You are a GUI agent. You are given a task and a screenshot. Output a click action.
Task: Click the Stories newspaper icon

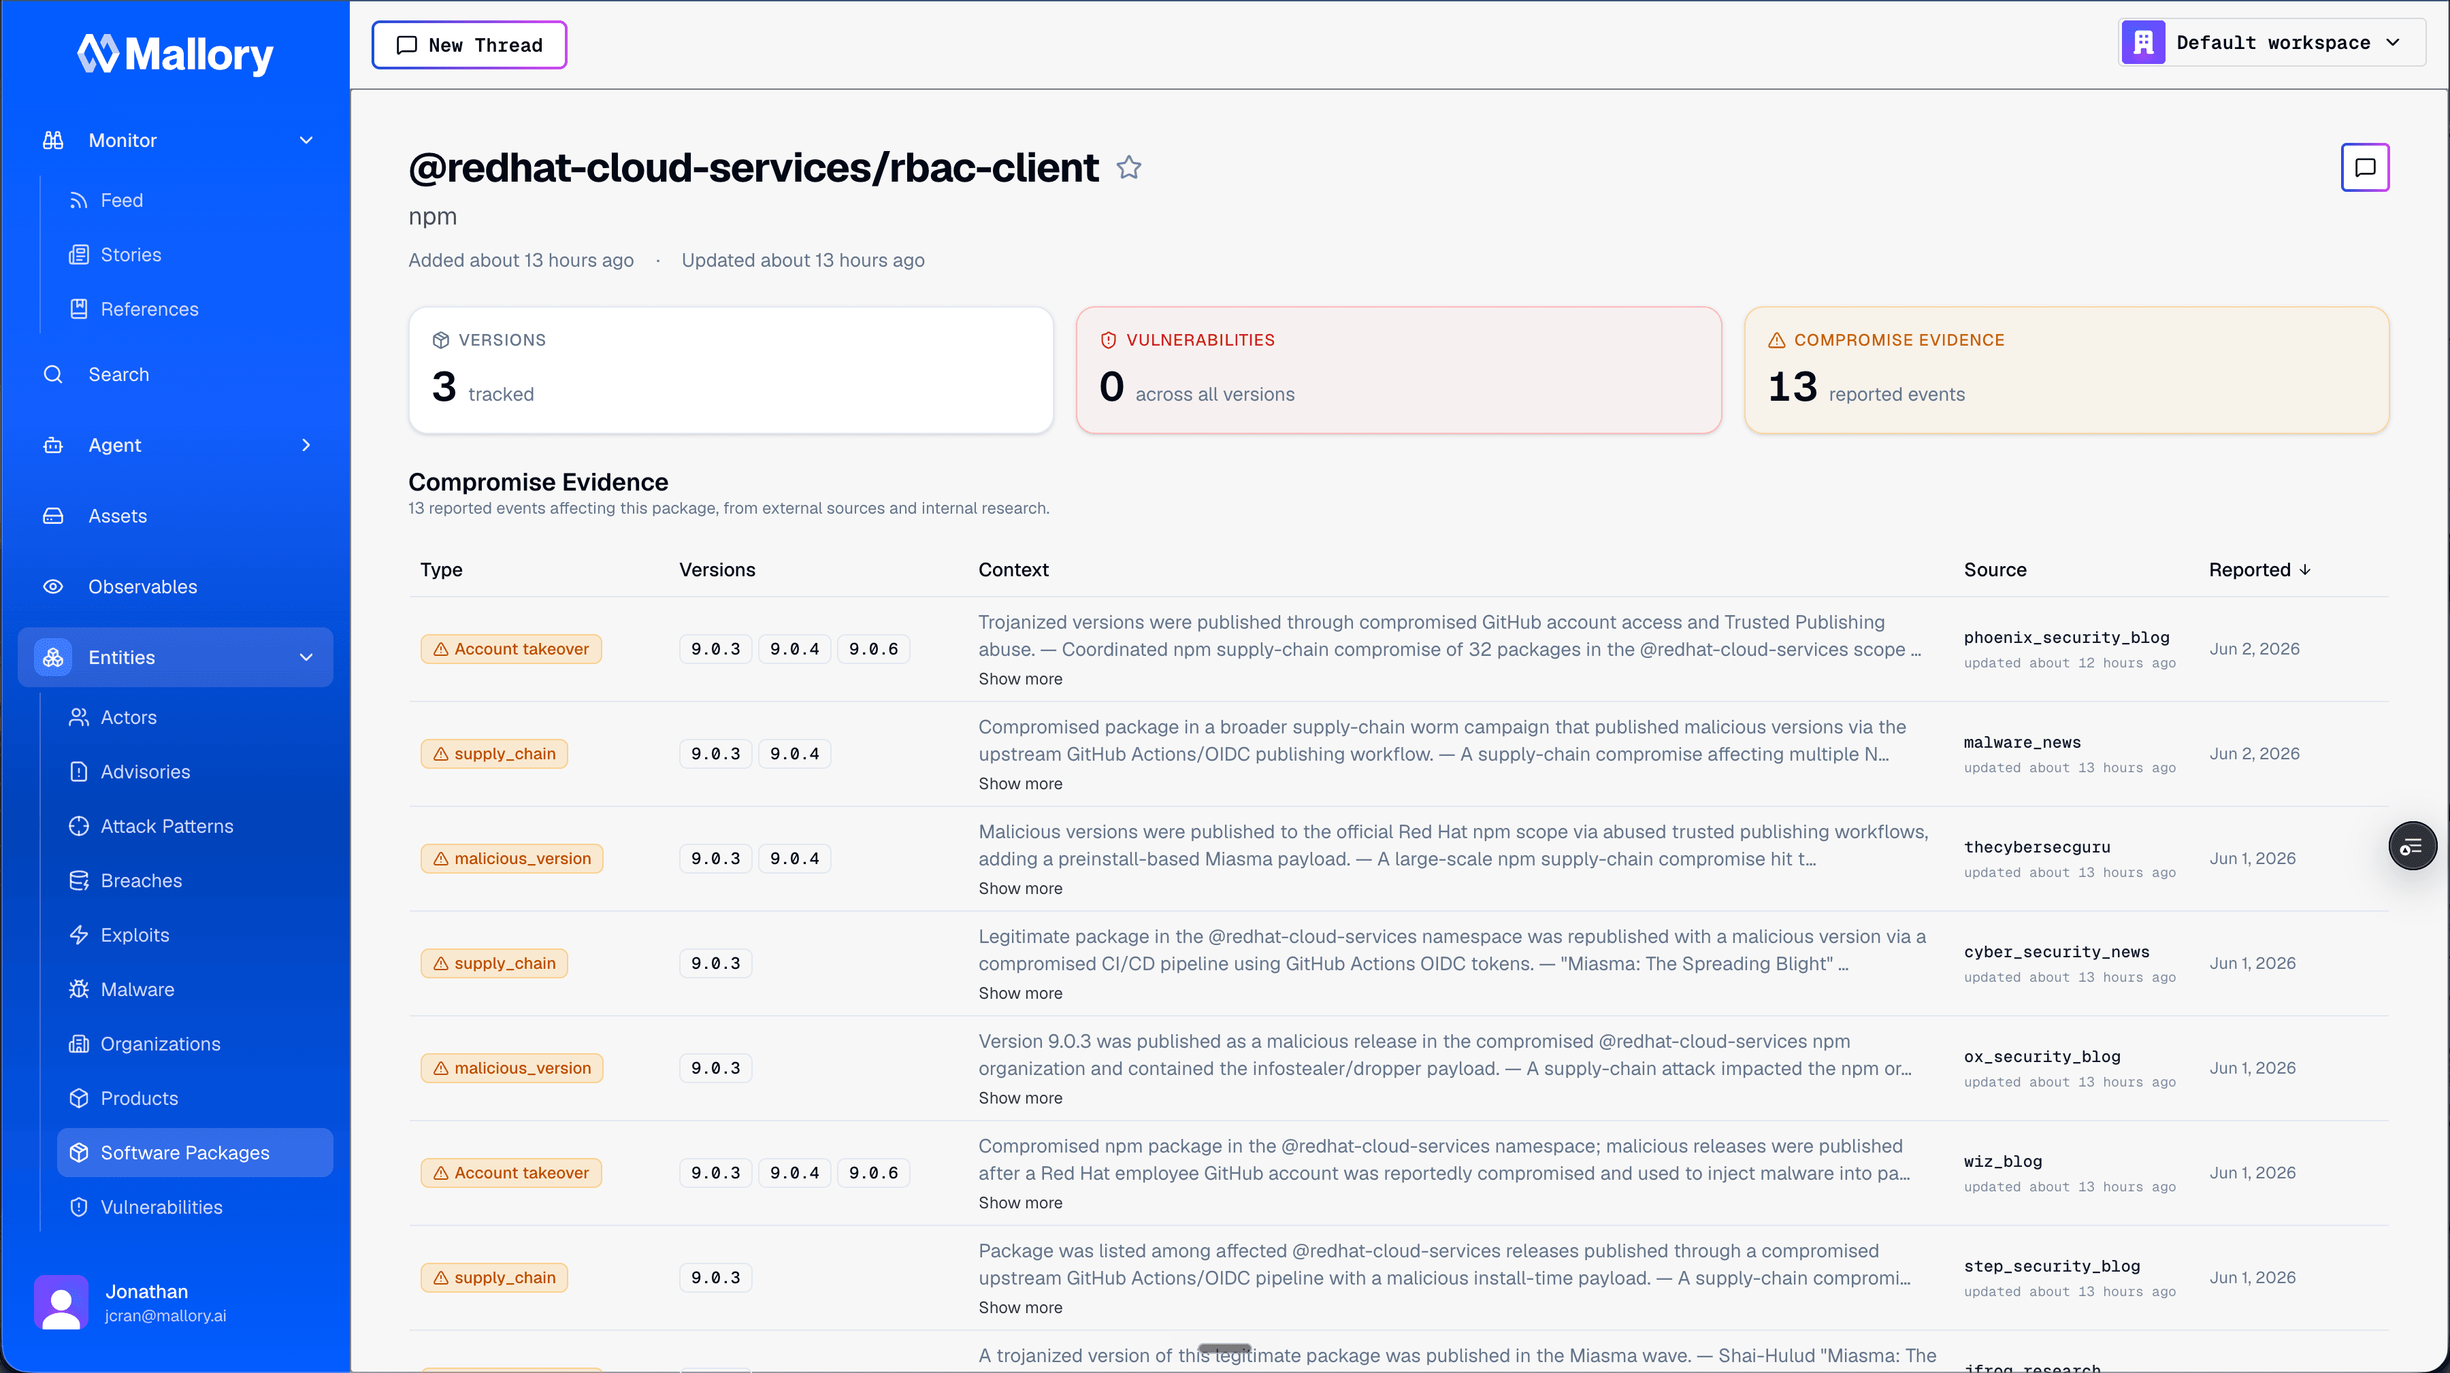[x=79, y=255]
